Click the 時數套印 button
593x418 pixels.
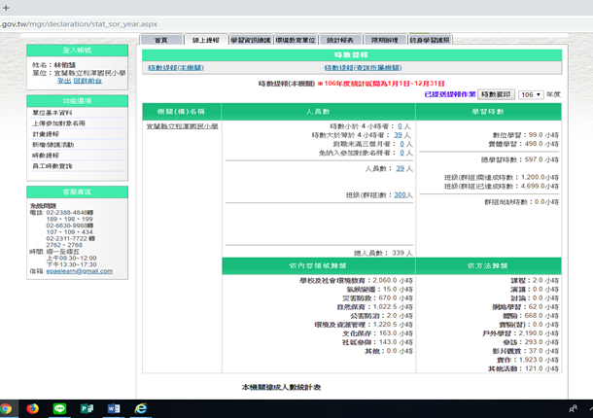[x=496, y=94]
